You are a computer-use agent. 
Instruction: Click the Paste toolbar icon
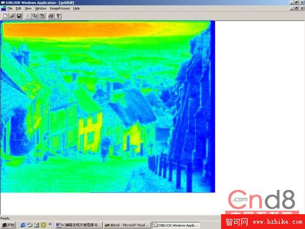pos(42,16)
